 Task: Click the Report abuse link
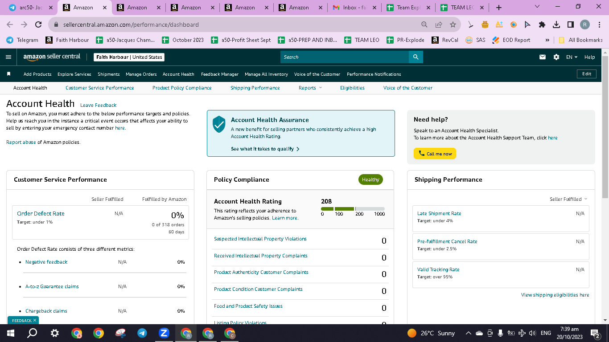pyautogui.click(x=21, y=142)
